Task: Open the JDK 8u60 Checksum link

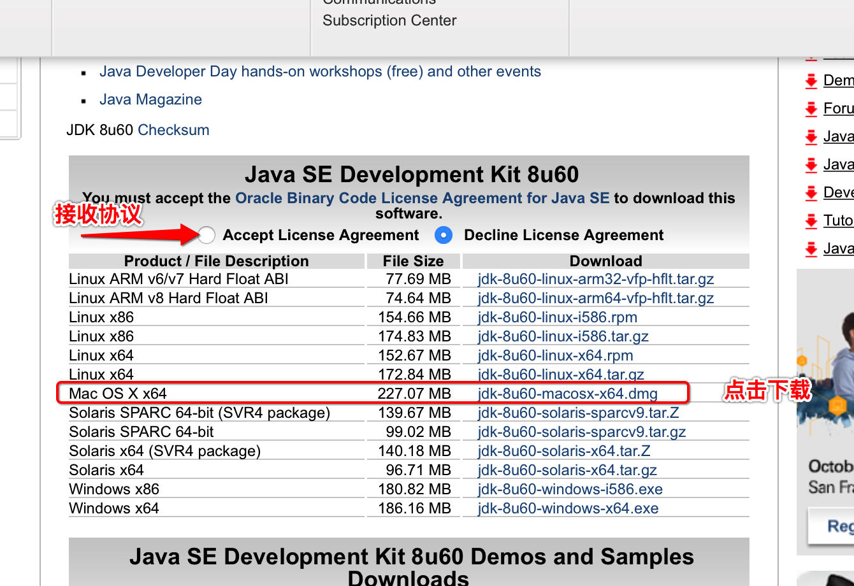Action: tap(173, 130)
